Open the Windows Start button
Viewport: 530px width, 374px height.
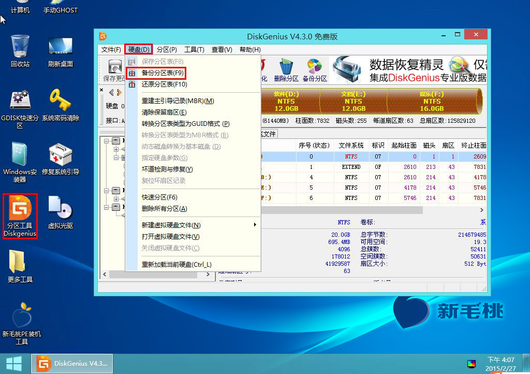(x=14, y=364)
